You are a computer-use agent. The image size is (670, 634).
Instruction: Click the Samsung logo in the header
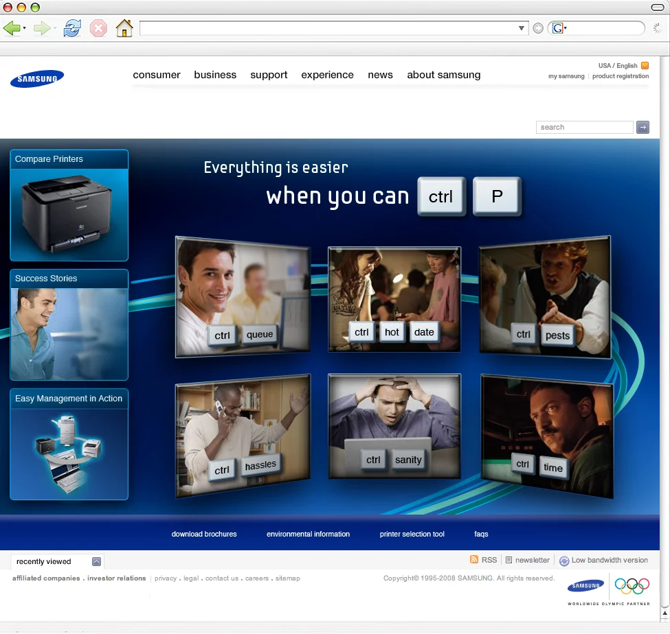(x=37, y=78)
